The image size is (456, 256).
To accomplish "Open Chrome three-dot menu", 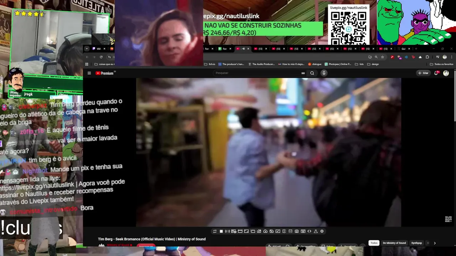I will click(x=452, y=57).
